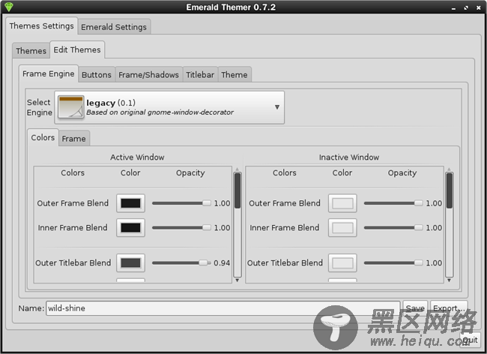The width and height of the screenshot is (487, 354).
Task: Click Inactive Window scrollbar up arrow
Action: pyautogui.click(x=449, y=169)
